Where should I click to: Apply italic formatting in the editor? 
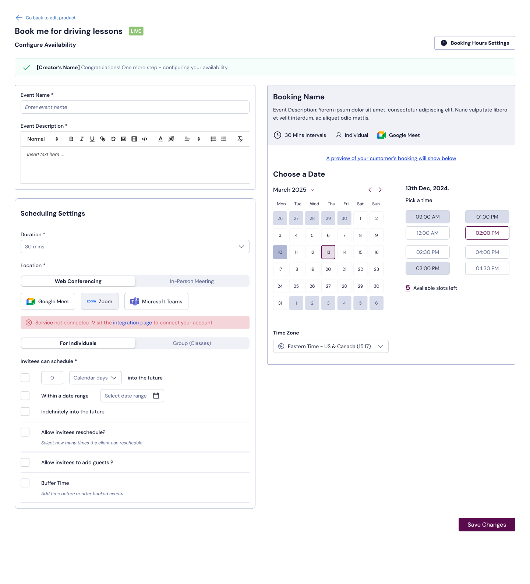pos(82,139)
